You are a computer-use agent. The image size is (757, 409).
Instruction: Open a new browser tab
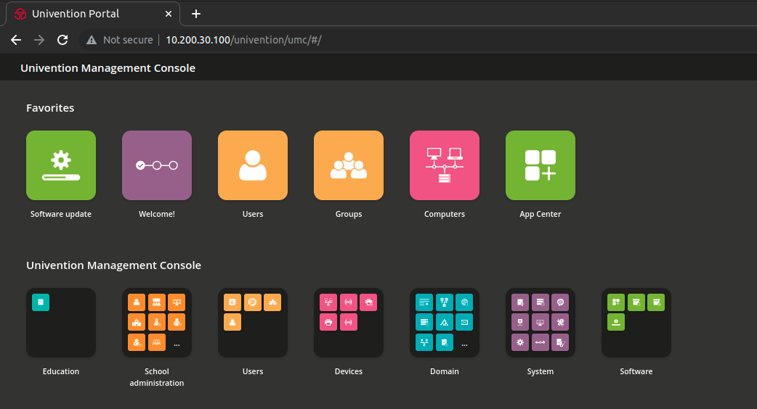tap(195, 14)
